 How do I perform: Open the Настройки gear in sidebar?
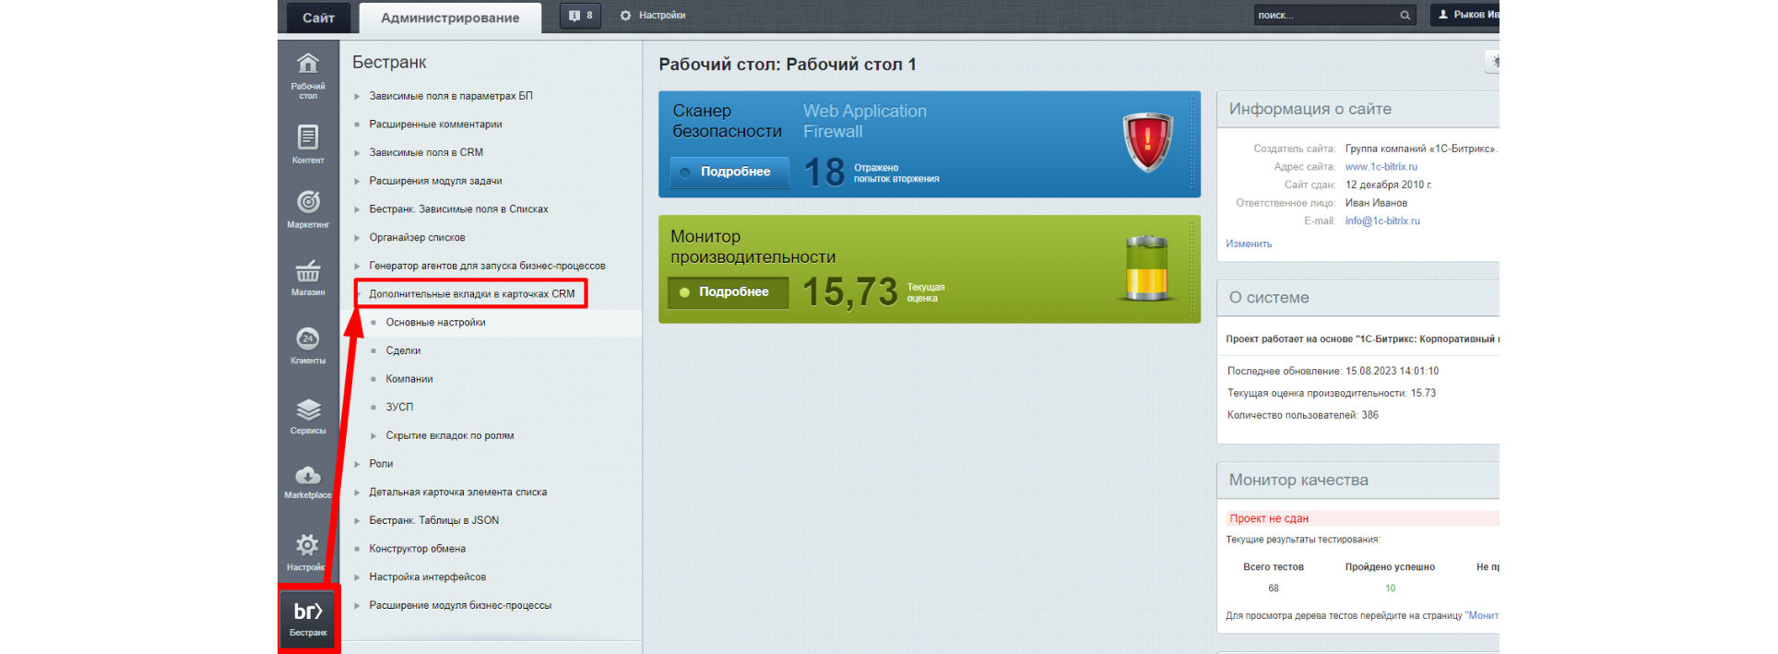point(308,552)
